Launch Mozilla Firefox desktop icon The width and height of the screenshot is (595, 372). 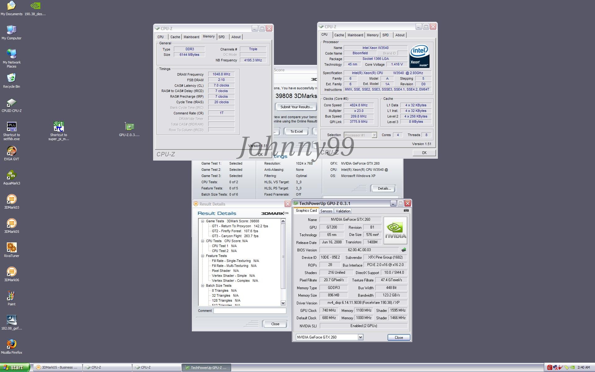click(11, 347)
